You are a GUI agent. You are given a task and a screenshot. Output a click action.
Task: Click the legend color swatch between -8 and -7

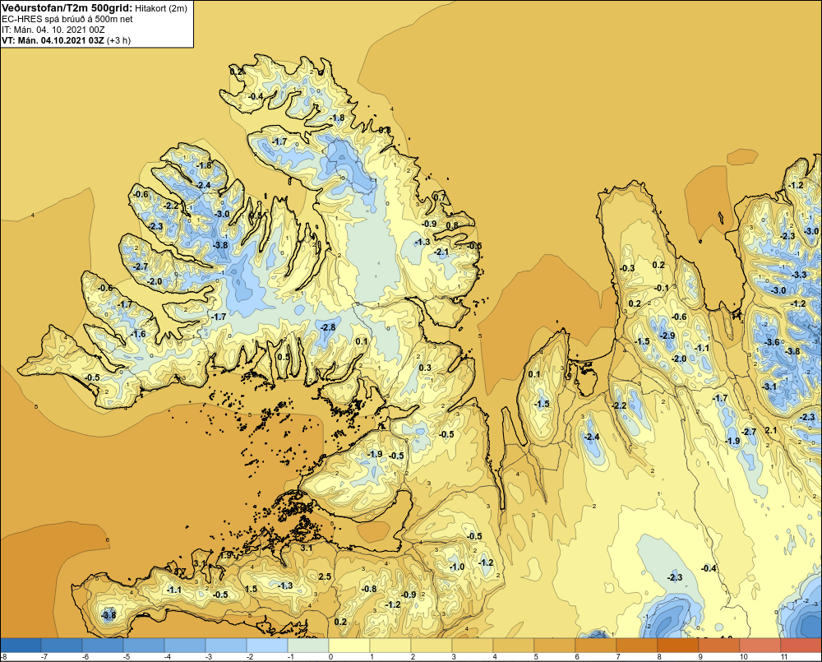[x=21, y=646]
